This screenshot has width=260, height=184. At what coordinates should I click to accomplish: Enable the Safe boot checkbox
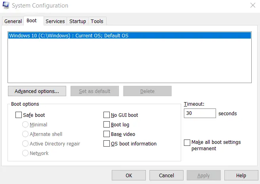[19, 115]
